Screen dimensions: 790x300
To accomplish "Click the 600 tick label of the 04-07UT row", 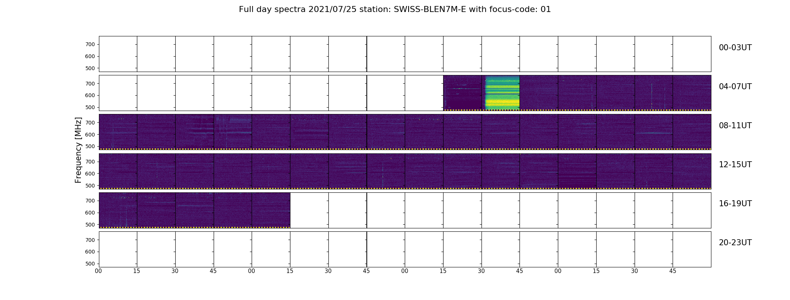I will [x=90, y=95].
